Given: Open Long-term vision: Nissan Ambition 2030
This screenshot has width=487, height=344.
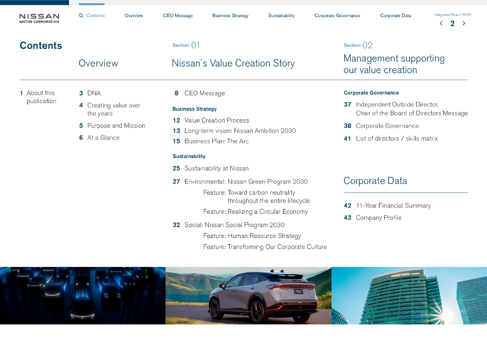Looking at the screenshot, I should [x=234, y=131].
